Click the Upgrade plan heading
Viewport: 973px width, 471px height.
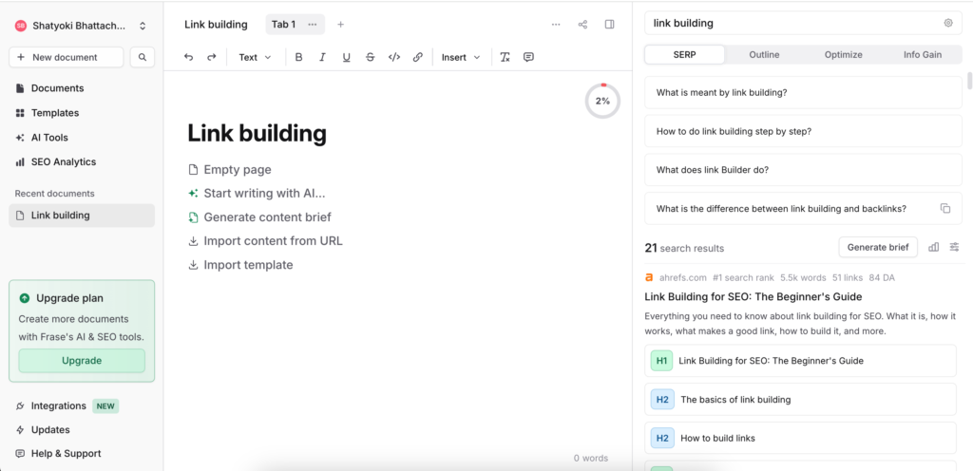coord(69,298)
